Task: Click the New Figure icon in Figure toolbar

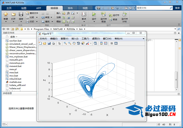Action: [x=40, y=43]
